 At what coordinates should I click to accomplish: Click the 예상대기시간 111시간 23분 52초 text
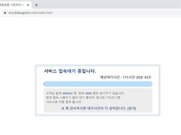pyautogui.click(x=126, y=77)
